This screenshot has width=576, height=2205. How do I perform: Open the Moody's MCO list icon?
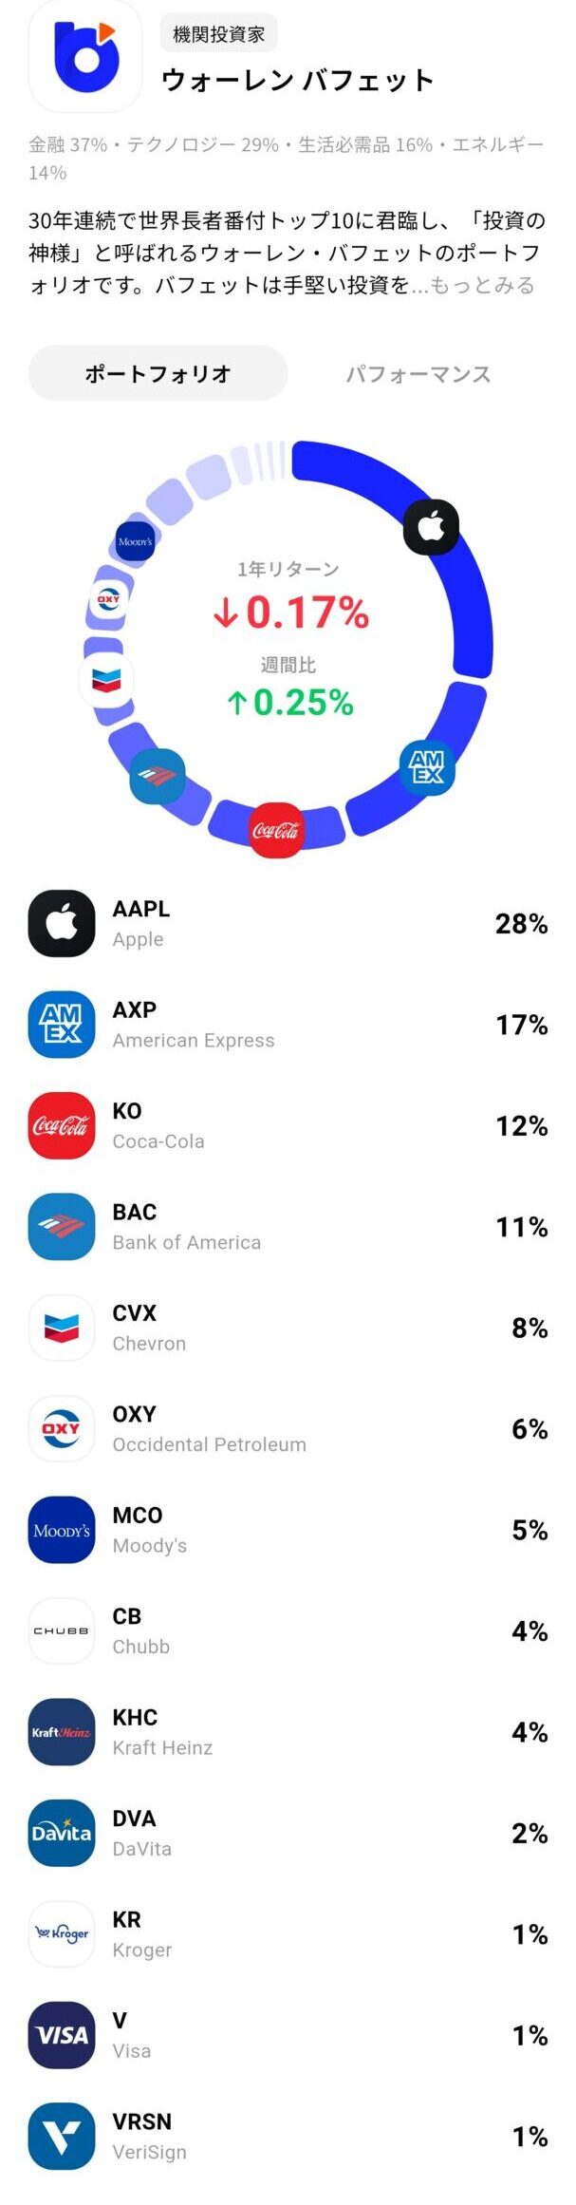(62, 1530)
